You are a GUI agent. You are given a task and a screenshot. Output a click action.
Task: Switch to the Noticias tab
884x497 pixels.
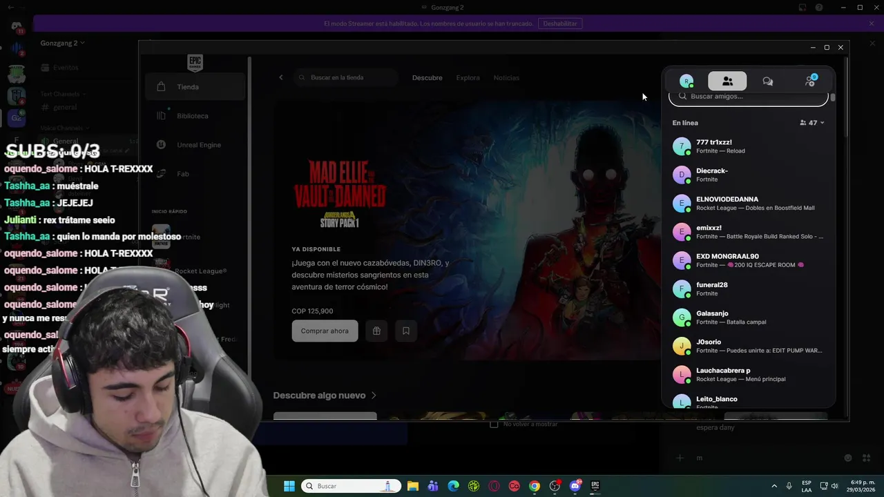506,78
